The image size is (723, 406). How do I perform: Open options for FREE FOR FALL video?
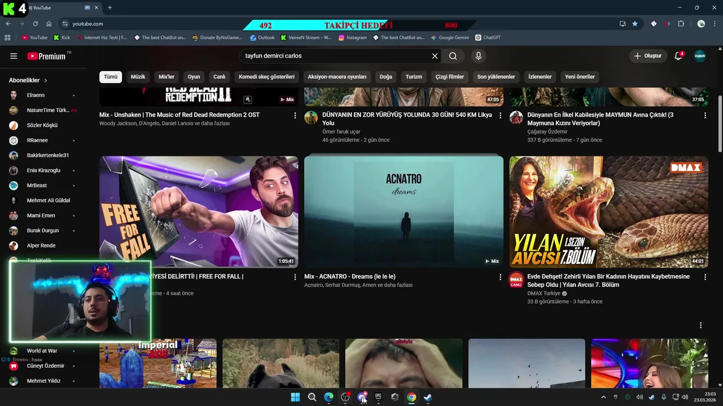295,277
